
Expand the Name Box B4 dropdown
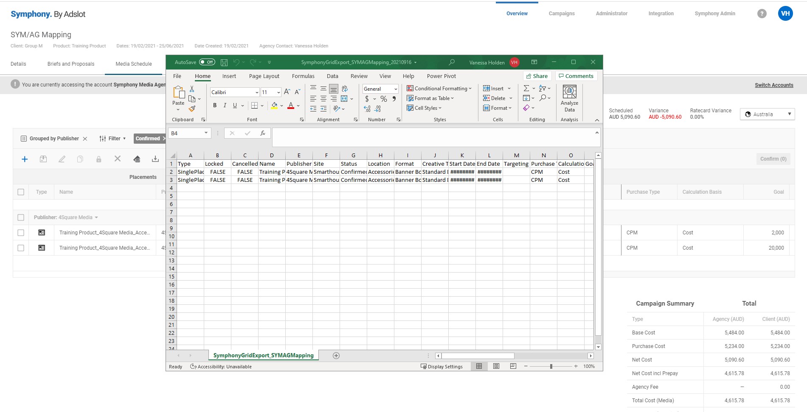coord(206,133)
